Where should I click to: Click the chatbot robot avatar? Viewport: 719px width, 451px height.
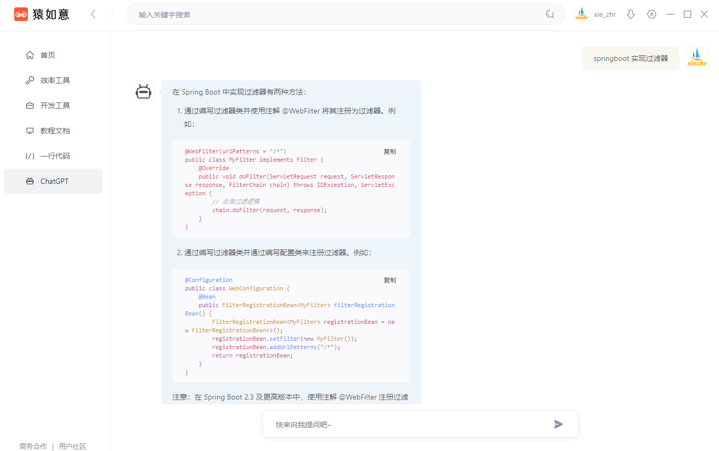143,92
